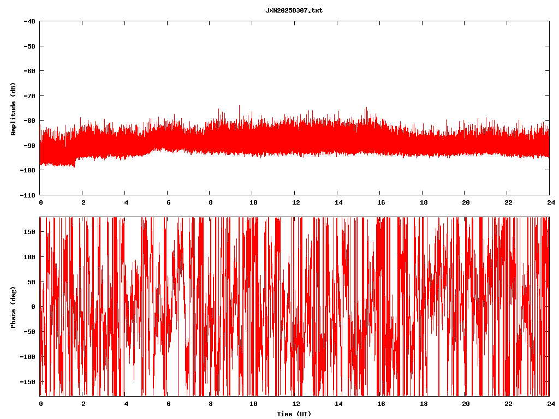Select the Phase (deg) axis label
This screenshot has width=559, height=419.
(x=13, y=307)
